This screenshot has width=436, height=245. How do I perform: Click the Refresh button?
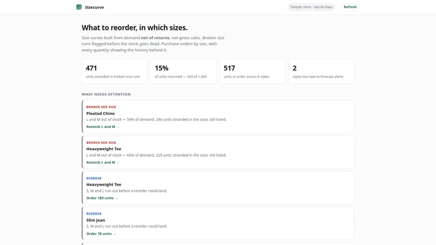350,7
